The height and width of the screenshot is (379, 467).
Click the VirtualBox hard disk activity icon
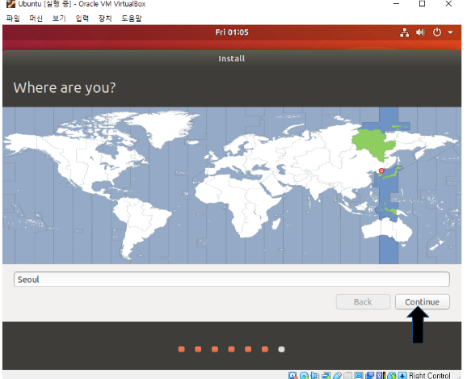(292, 376)
